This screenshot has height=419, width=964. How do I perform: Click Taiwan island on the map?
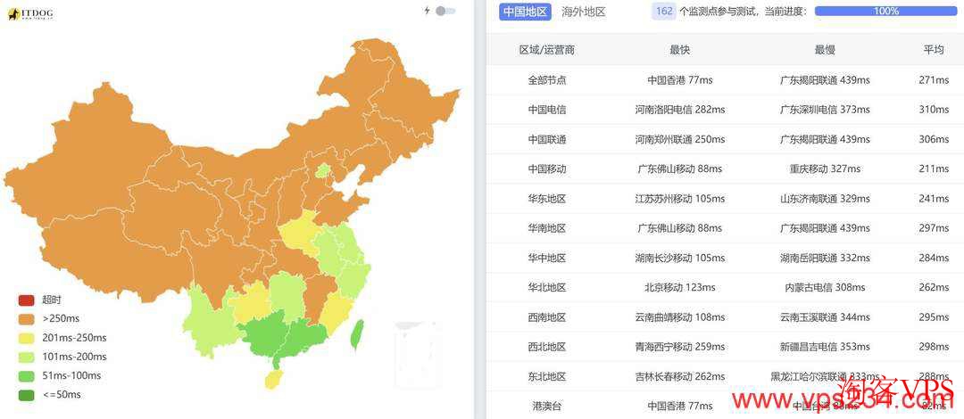pos(359,333)
